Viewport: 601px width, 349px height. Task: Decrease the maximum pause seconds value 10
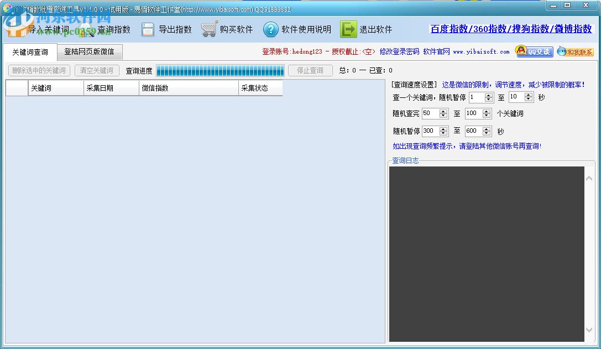529,100
